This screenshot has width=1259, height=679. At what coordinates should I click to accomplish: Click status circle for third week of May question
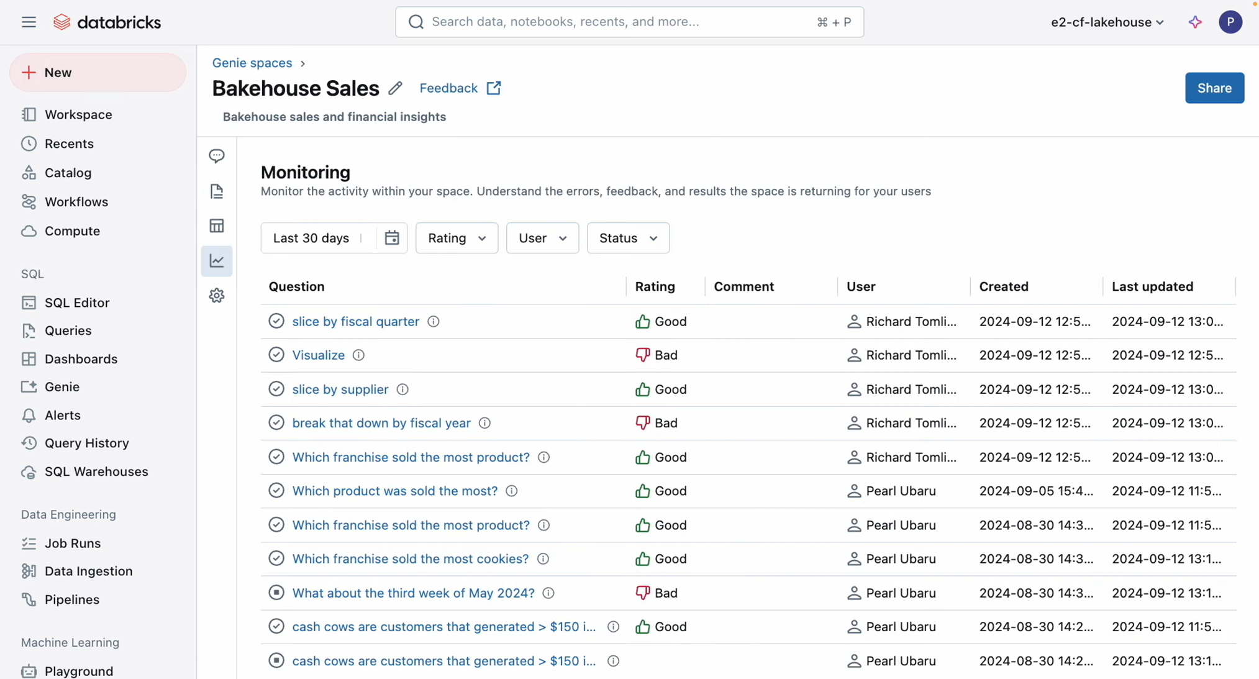click(x=276, y=593)
